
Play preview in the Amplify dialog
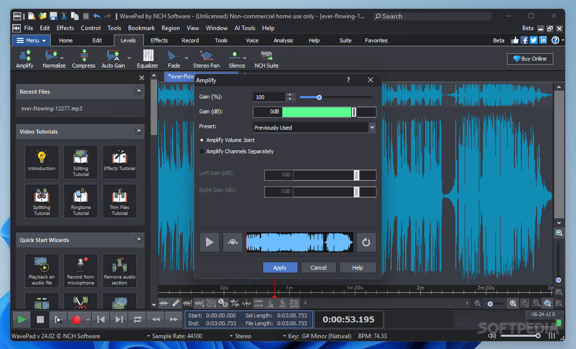(x=209, y=242)
